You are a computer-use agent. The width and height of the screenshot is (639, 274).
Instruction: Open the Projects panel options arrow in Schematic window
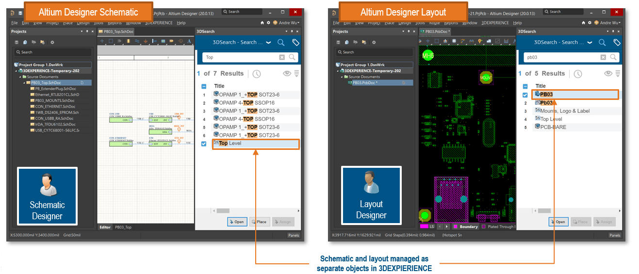82,32
